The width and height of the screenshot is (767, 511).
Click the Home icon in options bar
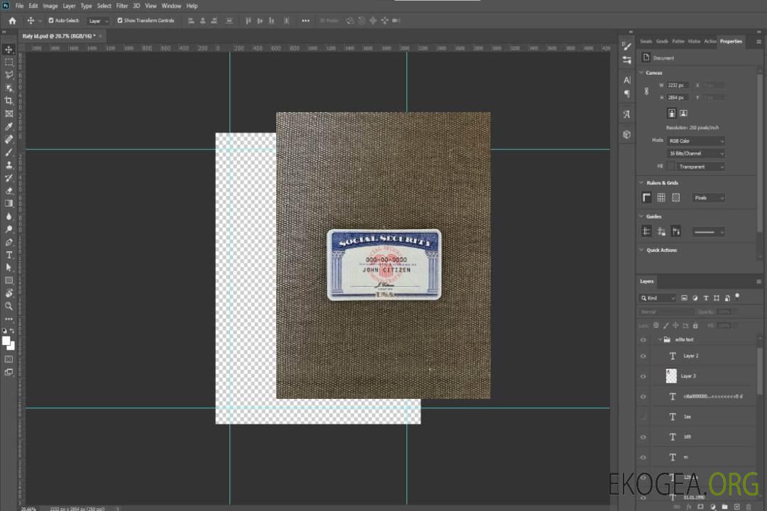[x=12, y=21]
